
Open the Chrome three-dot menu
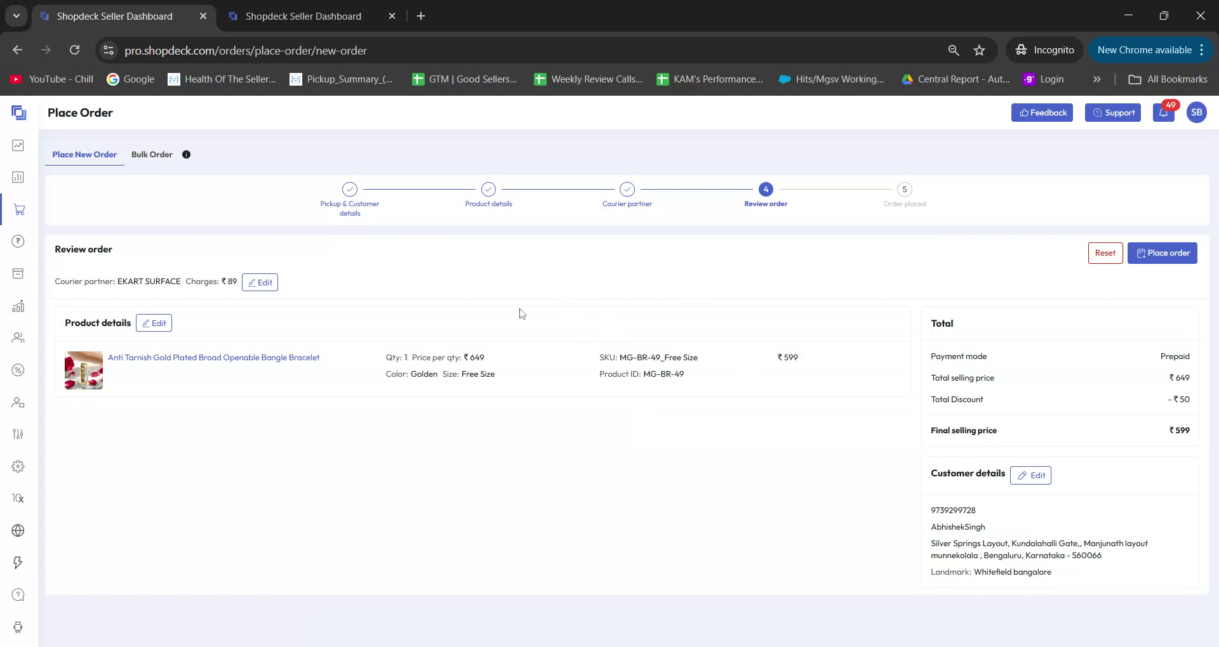click(1202, 49)
